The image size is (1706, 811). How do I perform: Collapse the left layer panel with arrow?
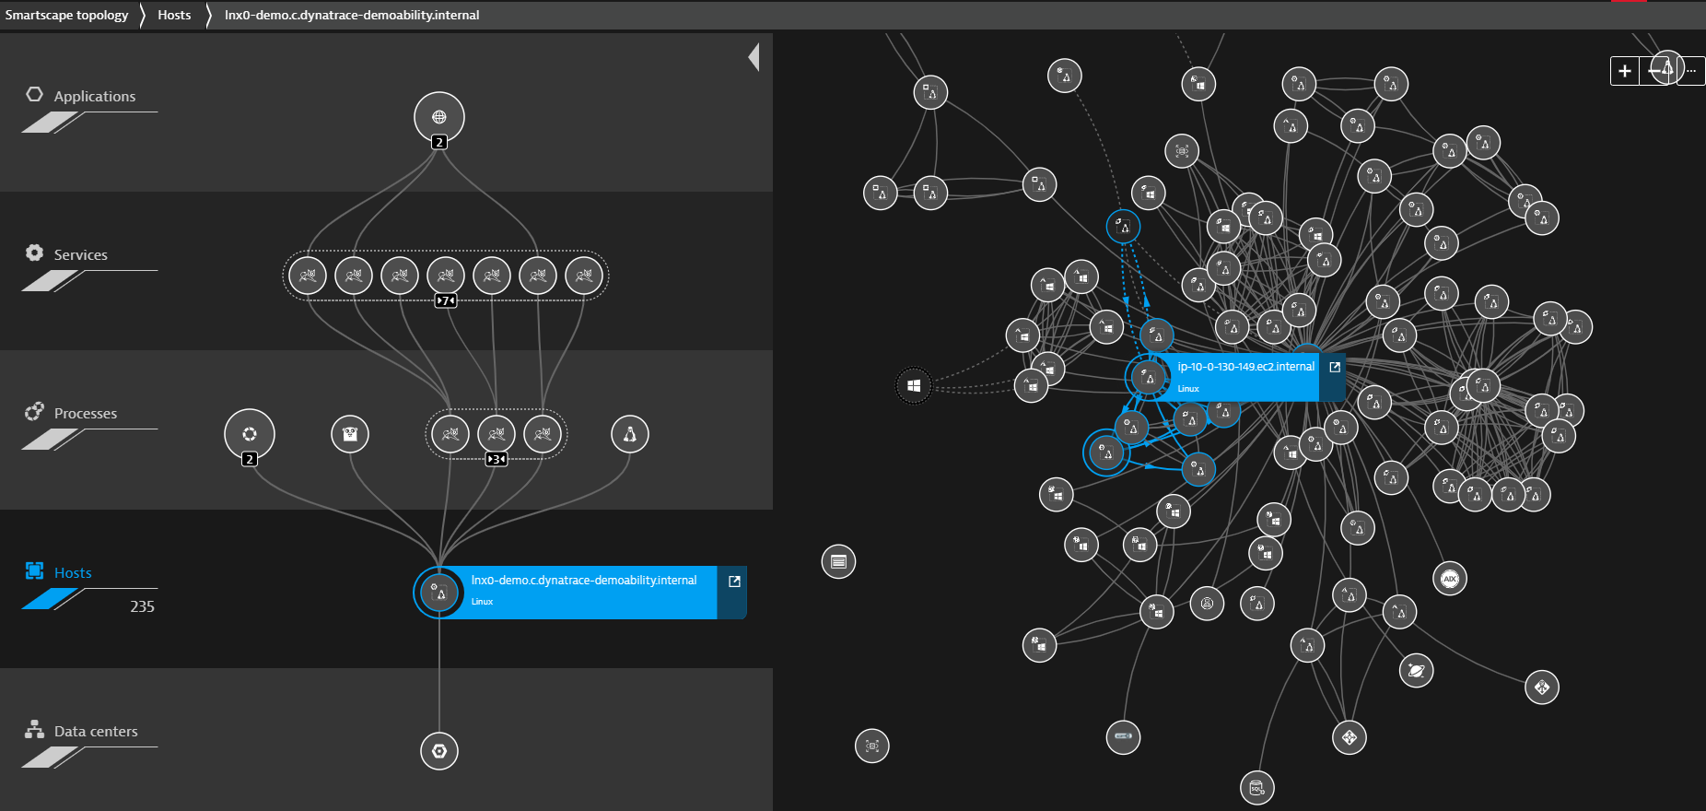(754, 57)
